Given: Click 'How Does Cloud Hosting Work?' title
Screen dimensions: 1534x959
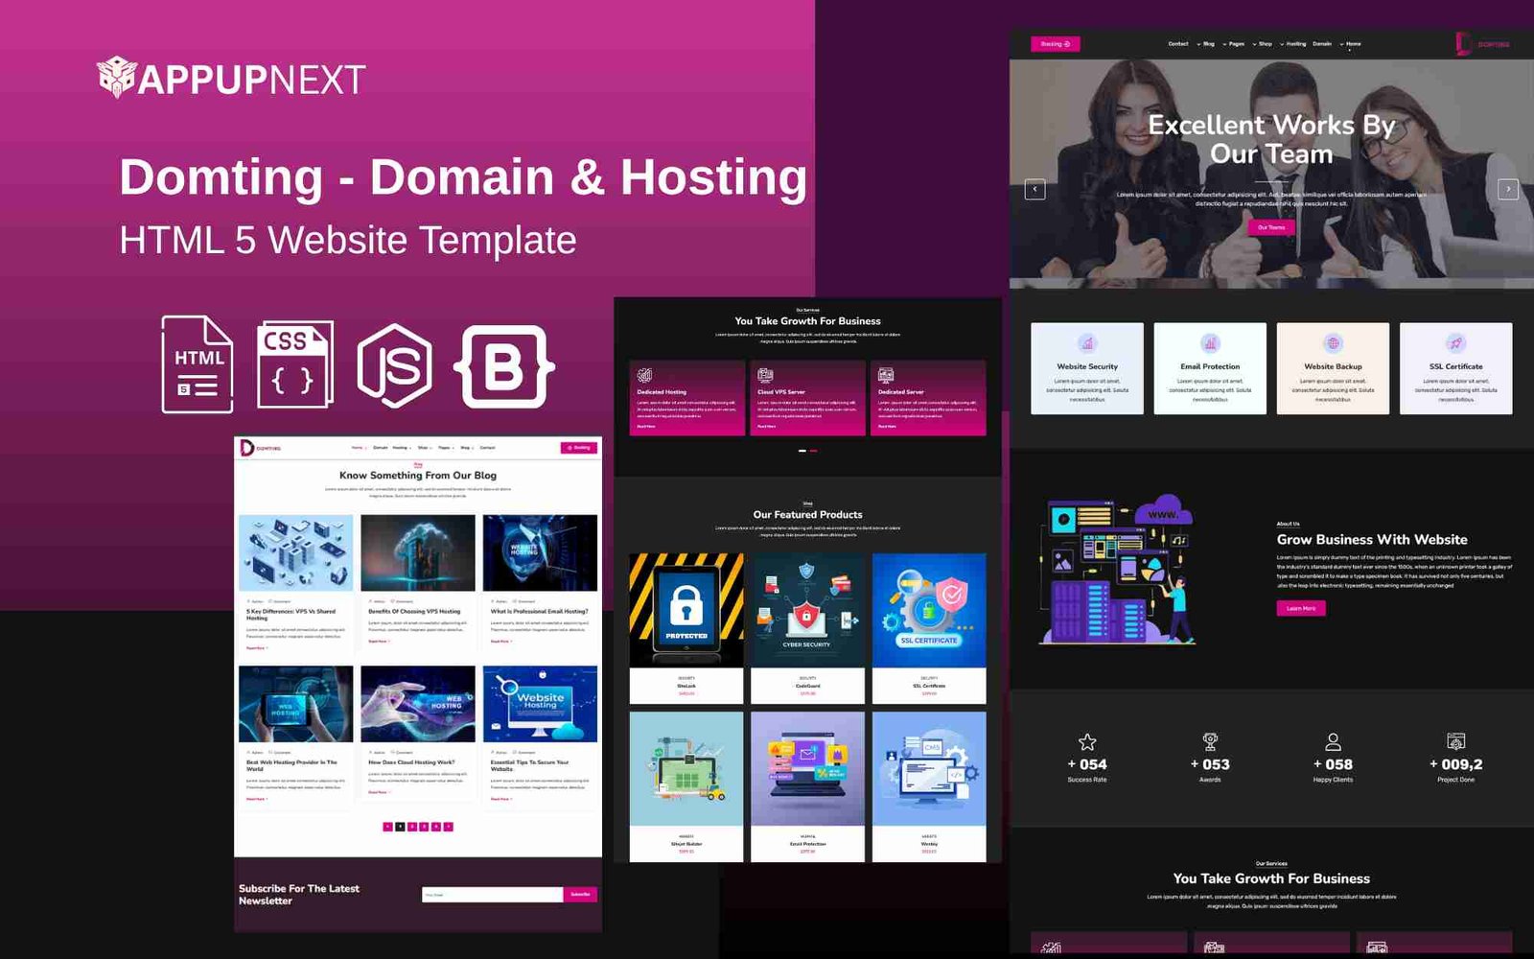Looking at the screenshot, I should 411,762.
